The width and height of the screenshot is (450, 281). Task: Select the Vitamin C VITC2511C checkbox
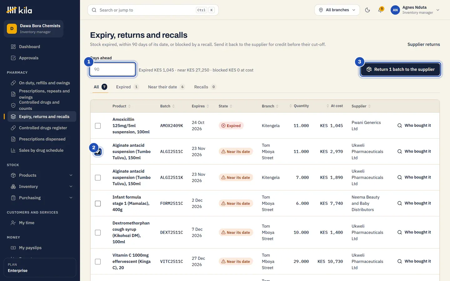coord(98,262)
